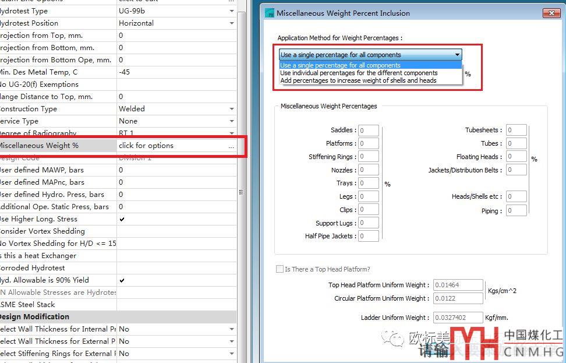This screenshot has height=363, width=566.
Task: Click the Tubes percentage field
Action: click(x=516, y=143)
